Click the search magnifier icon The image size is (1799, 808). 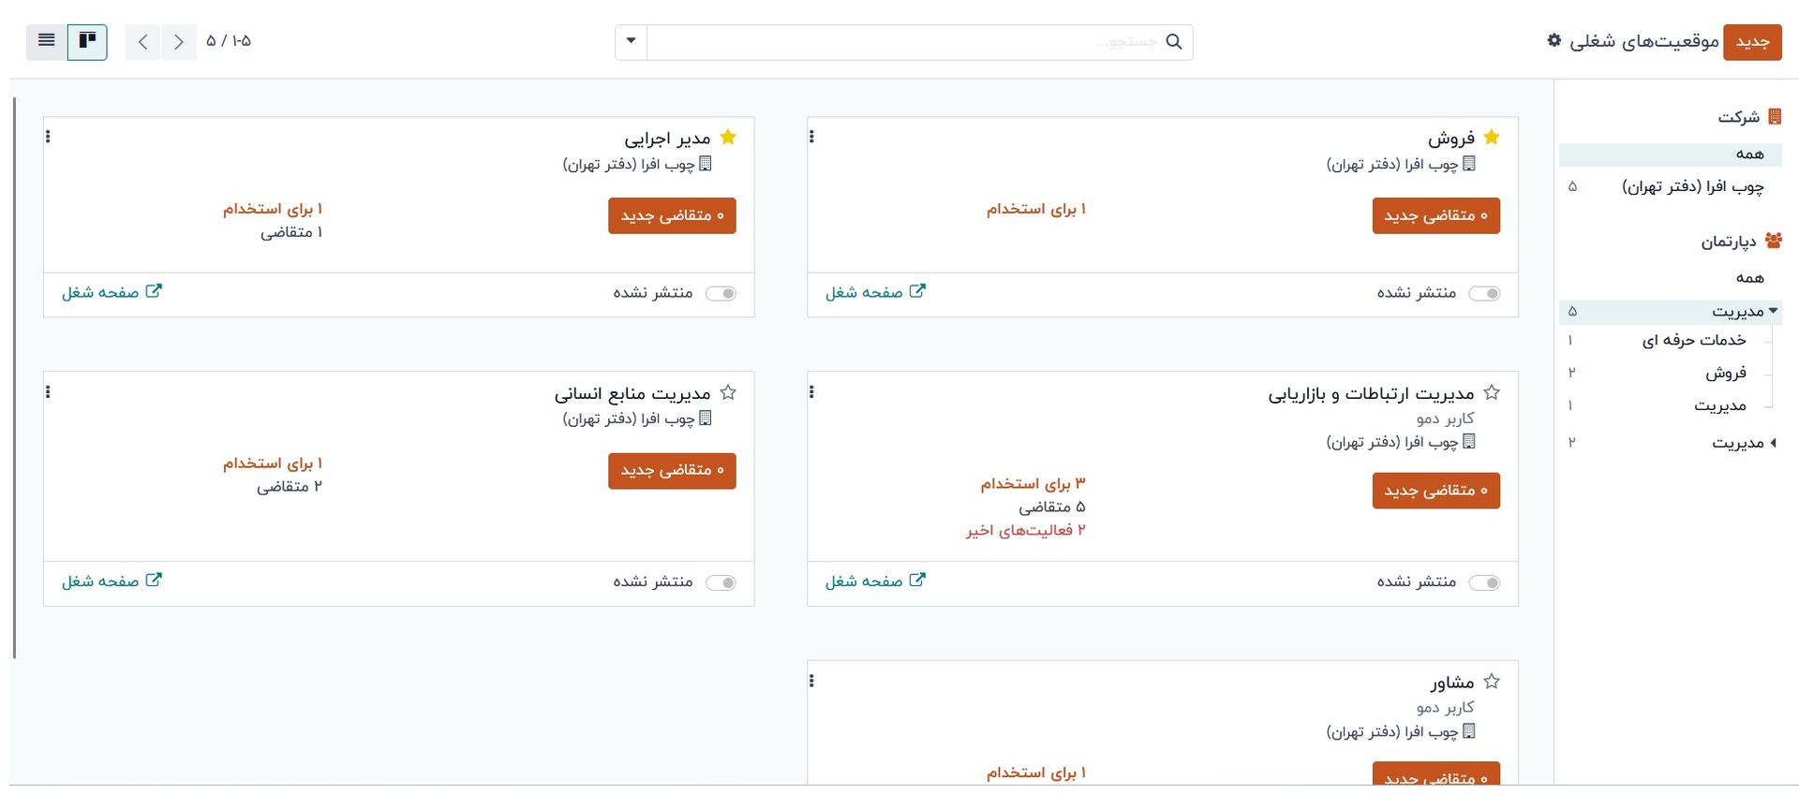[x=1174, y=42]
